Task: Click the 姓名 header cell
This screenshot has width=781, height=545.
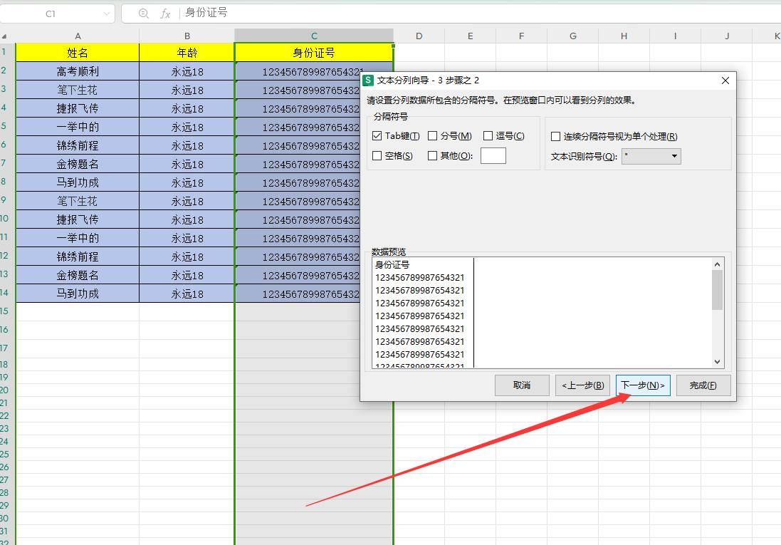Action: (x=78, y=53)
